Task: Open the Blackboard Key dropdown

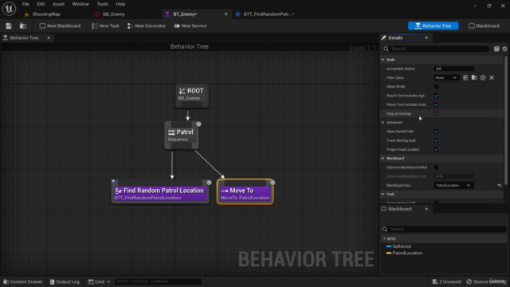Action: pos(453,186)
